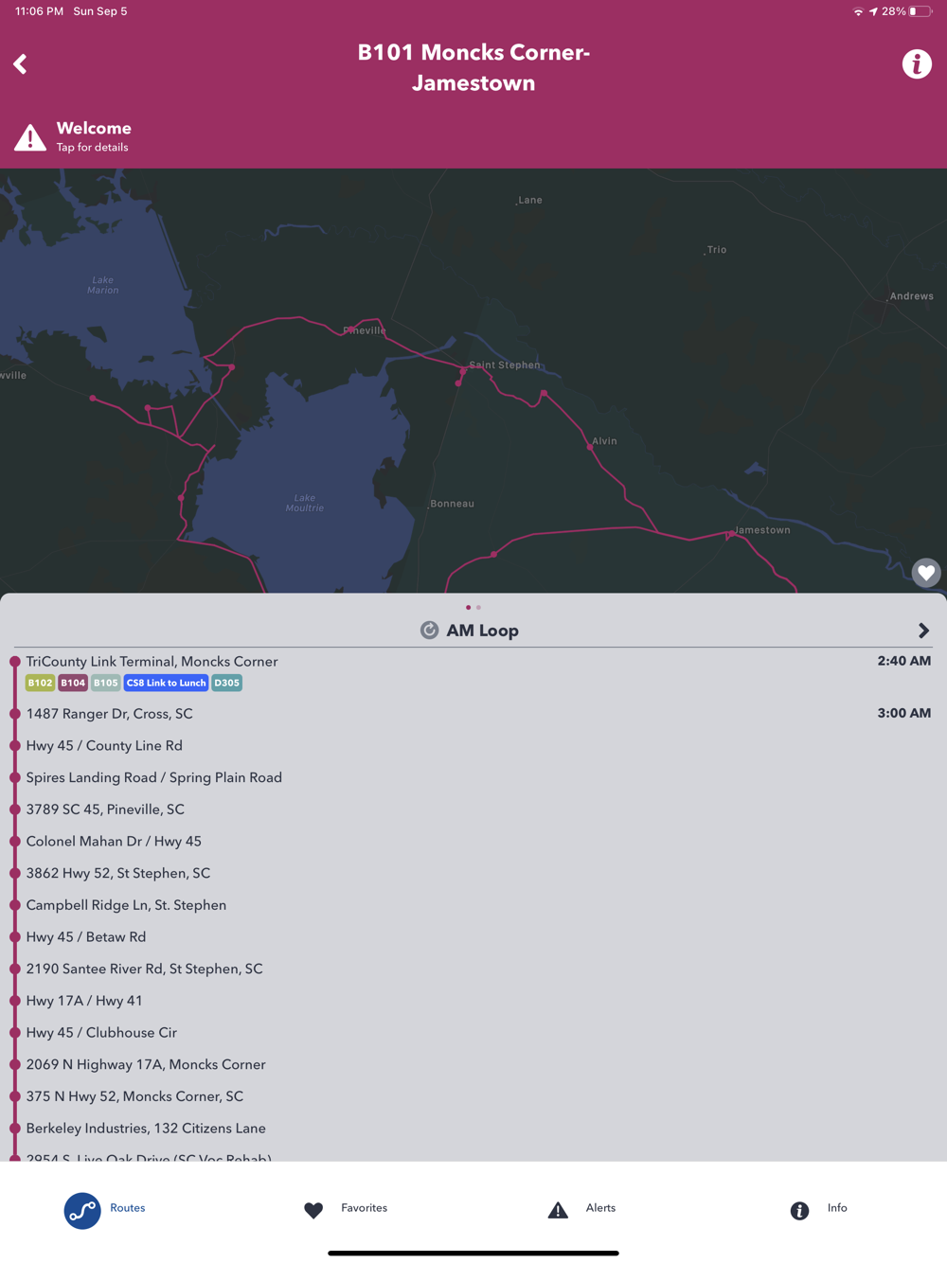Select 2069 N Highway 17A stop
Image resolution: width=947 pixels, height=1263 pixels.
point(146,1064)
